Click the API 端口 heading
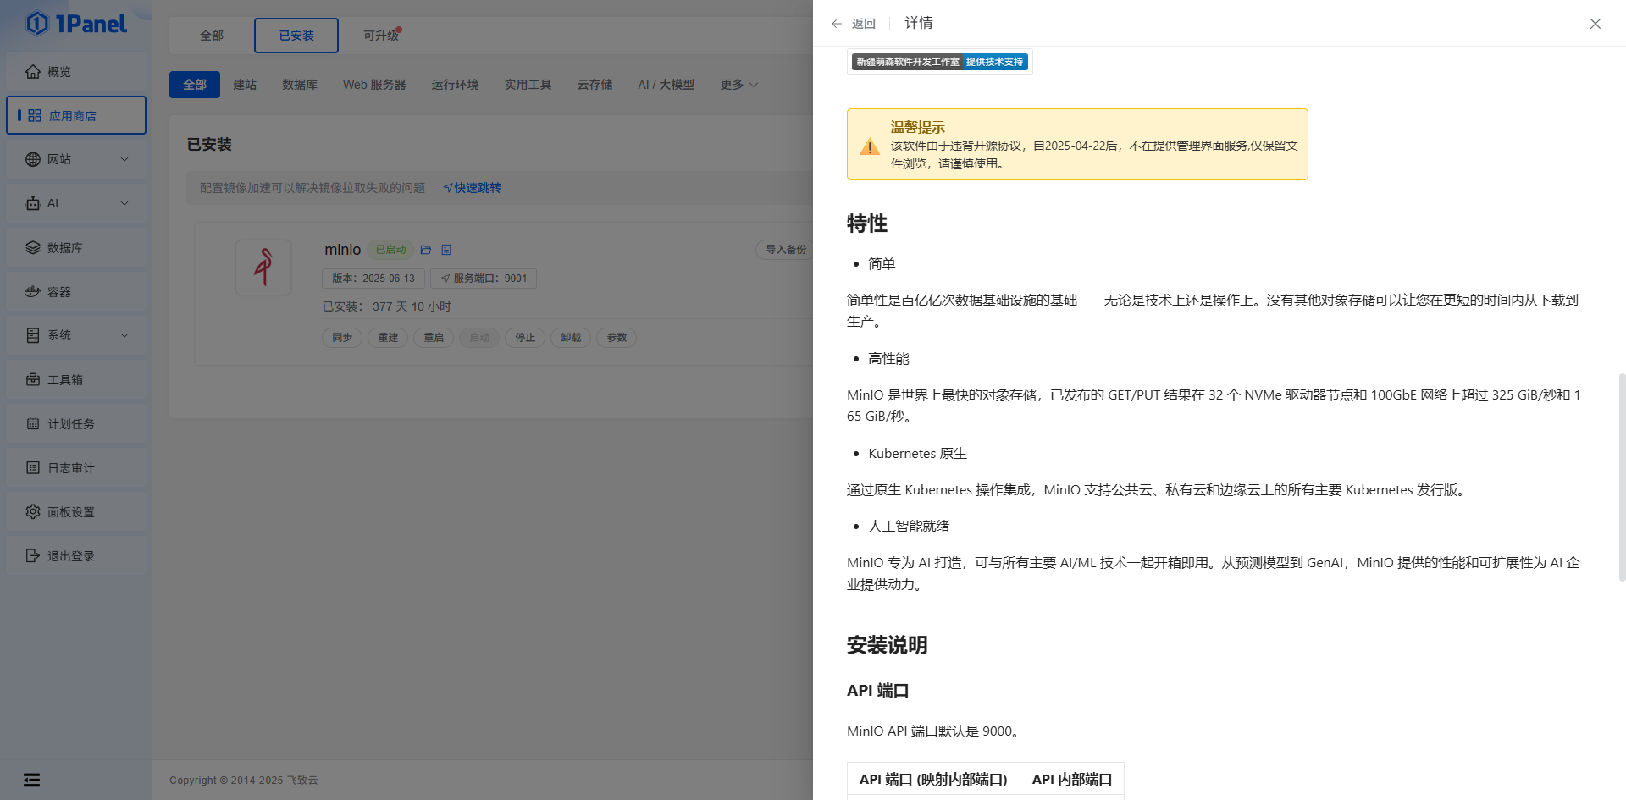1626x800 pixels. (877, 691)
